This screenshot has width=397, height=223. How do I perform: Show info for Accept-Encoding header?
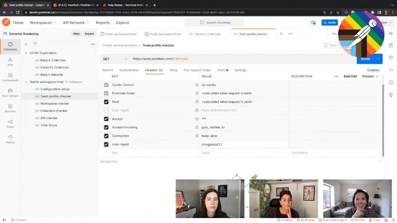pyautogui.click(x=197, y=127)
